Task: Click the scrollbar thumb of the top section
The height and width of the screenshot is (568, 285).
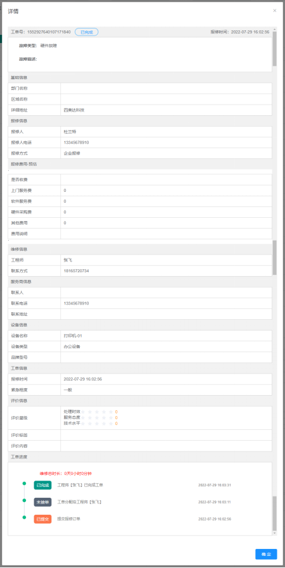Action: coord(274,49)
